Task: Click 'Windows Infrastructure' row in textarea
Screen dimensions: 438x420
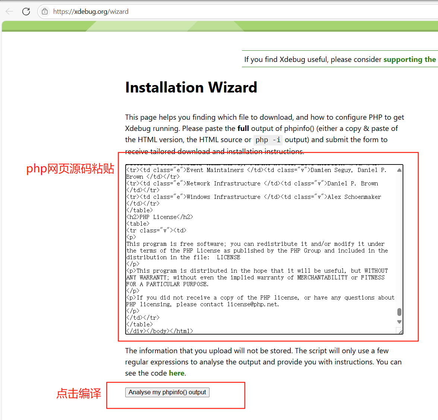Action: (253, 200)
